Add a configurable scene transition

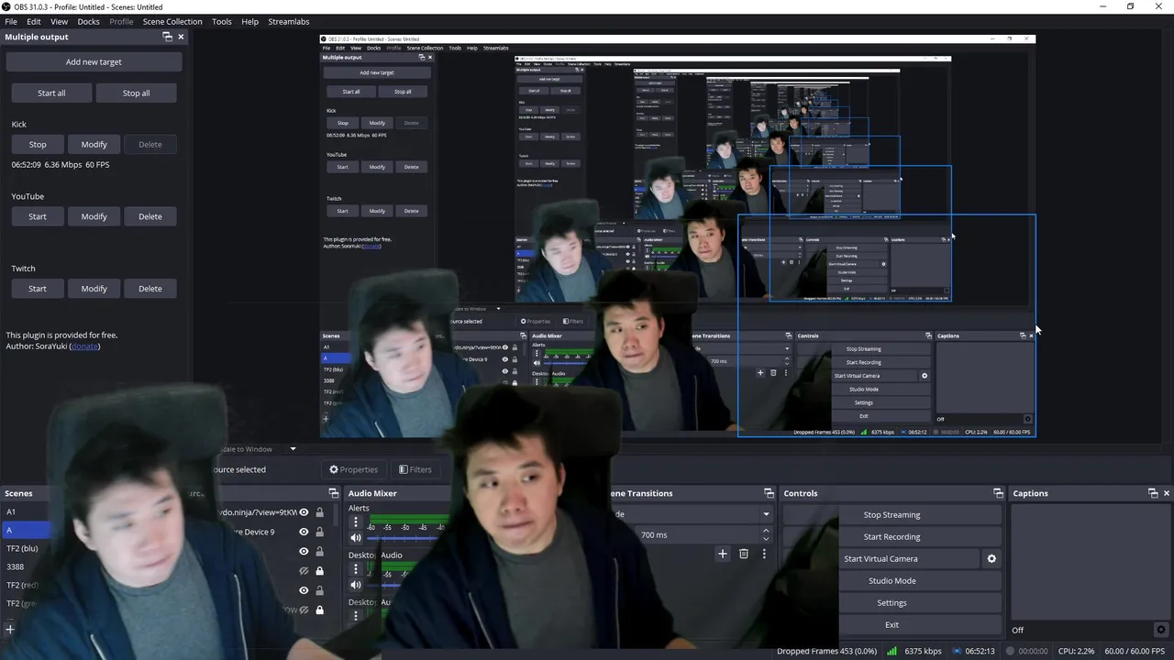coord(722,554)
